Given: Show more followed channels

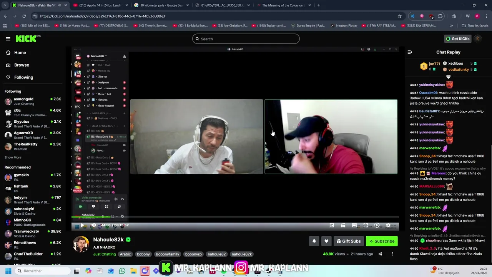Looking at the screenshot, I should tap(13, 157).
